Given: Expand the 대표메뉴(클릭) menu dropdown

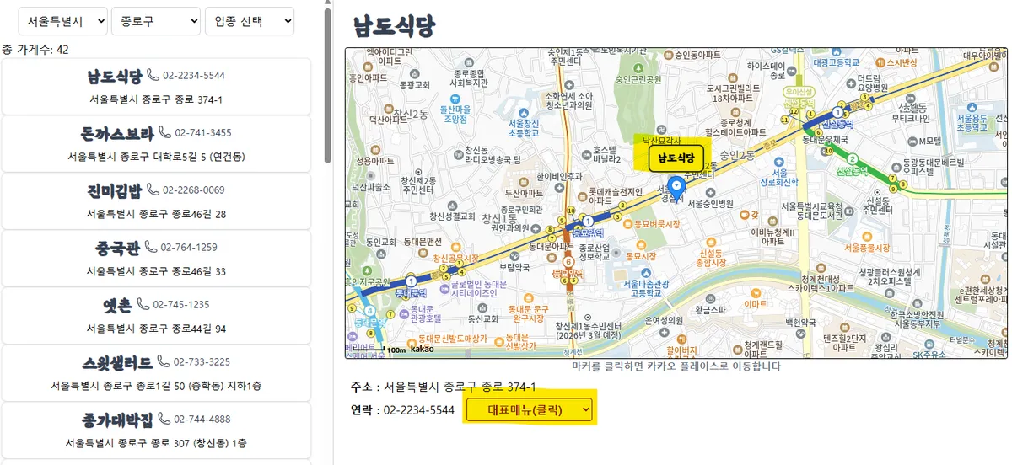Looking at the screenshot, I should pos(530,410).
